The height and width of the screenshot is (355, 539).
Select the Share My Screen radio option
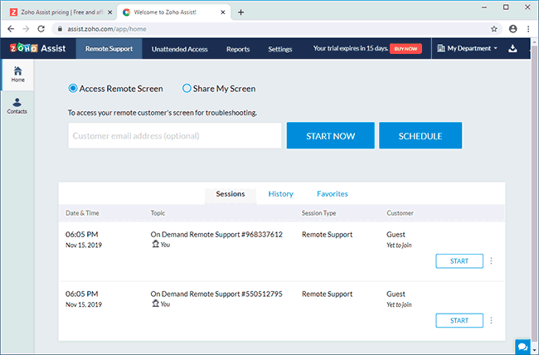[x=187, y=89]
